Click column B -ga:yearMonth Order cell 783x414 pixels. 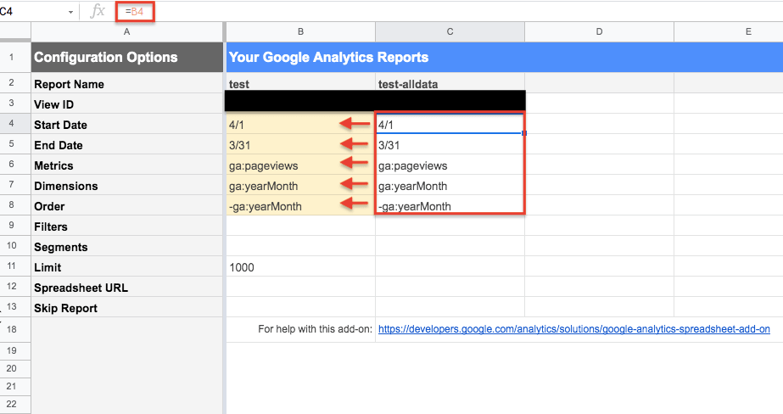click(300, 206)
